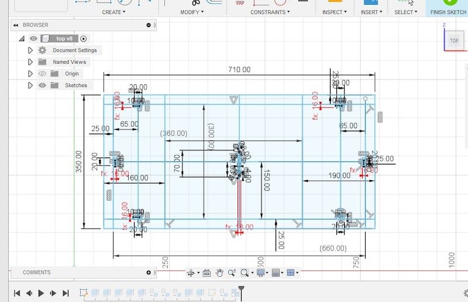Select Document Settings in browser
Image resolution: width=468 pixels, height=302 pixels.
click(75, 50)
